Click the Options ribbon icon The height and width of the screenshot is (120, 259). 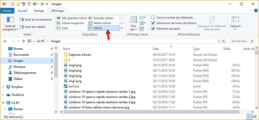click(235, 20)
